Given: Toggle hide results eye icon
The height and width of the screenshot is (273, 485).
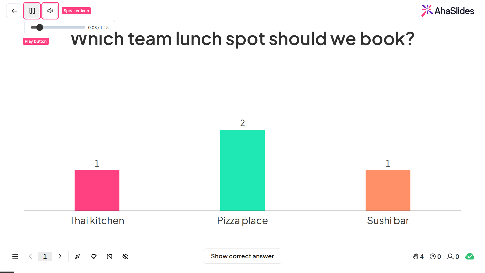Looking at the screenshot, I should pyautogui.click(x=125, y=257).
